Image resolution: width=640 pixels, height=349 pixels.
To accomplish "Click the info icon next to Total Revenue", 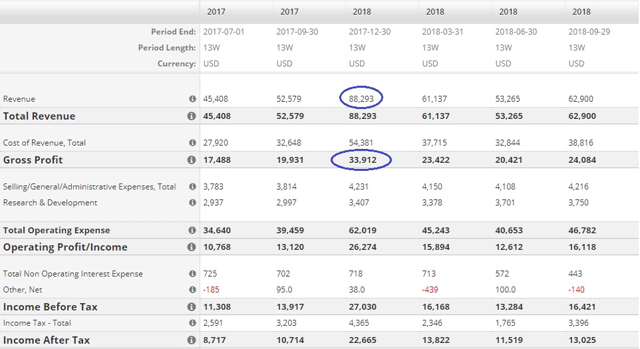I will 192,116.
